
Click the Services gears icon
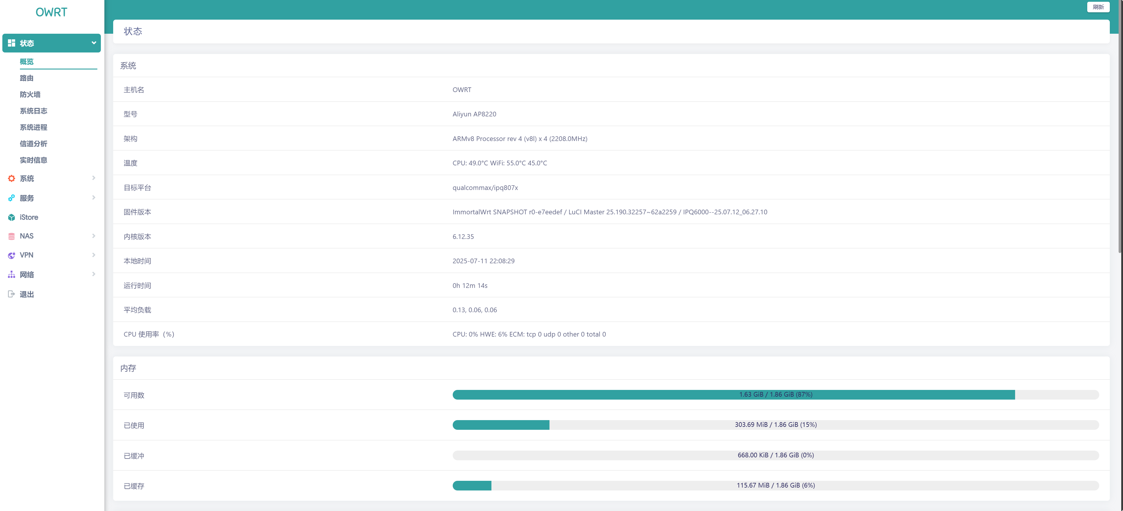coord(11,198)
